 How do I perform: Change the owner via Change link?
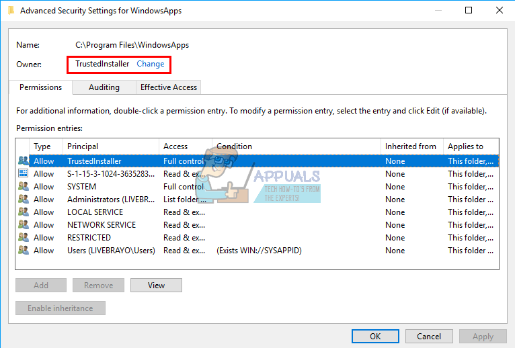click(x=151, y=64)
